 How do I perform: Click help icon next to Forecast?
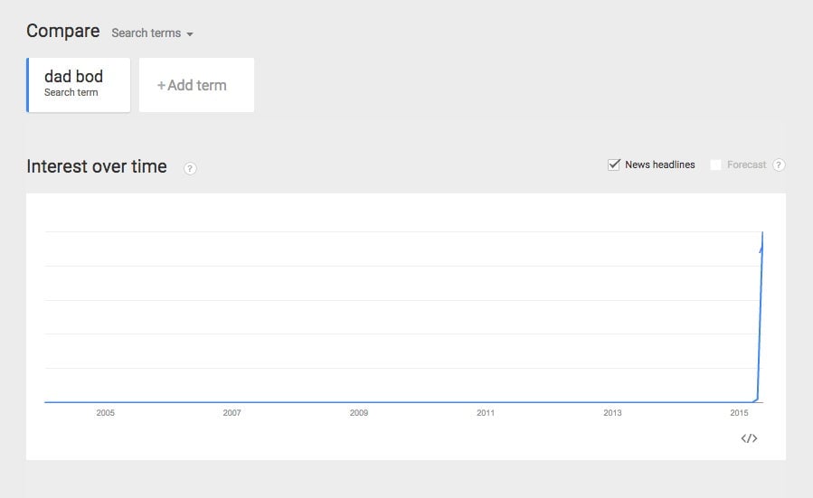[779, 164]
